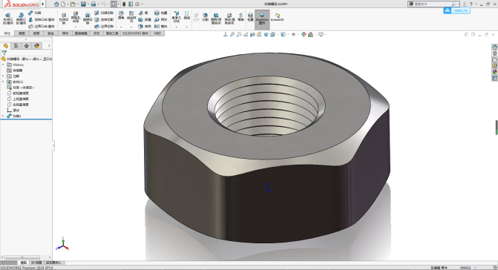
Task: Click the Print icon in top toolbar
Action: tap(94, 4)
